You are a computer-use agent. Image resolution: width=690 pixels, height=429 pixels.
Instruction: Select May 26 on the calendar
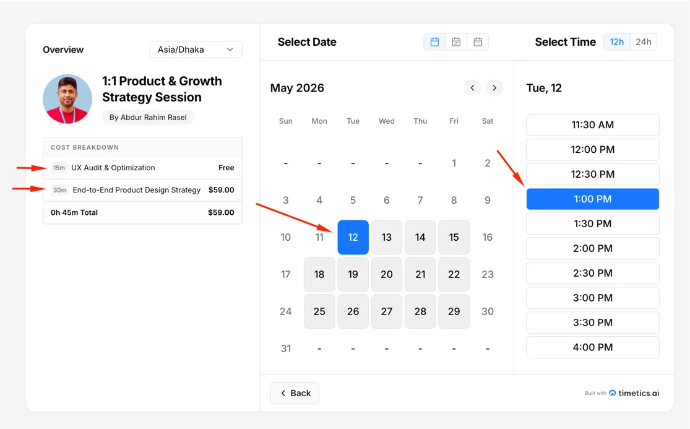click(x=353, y=311)
